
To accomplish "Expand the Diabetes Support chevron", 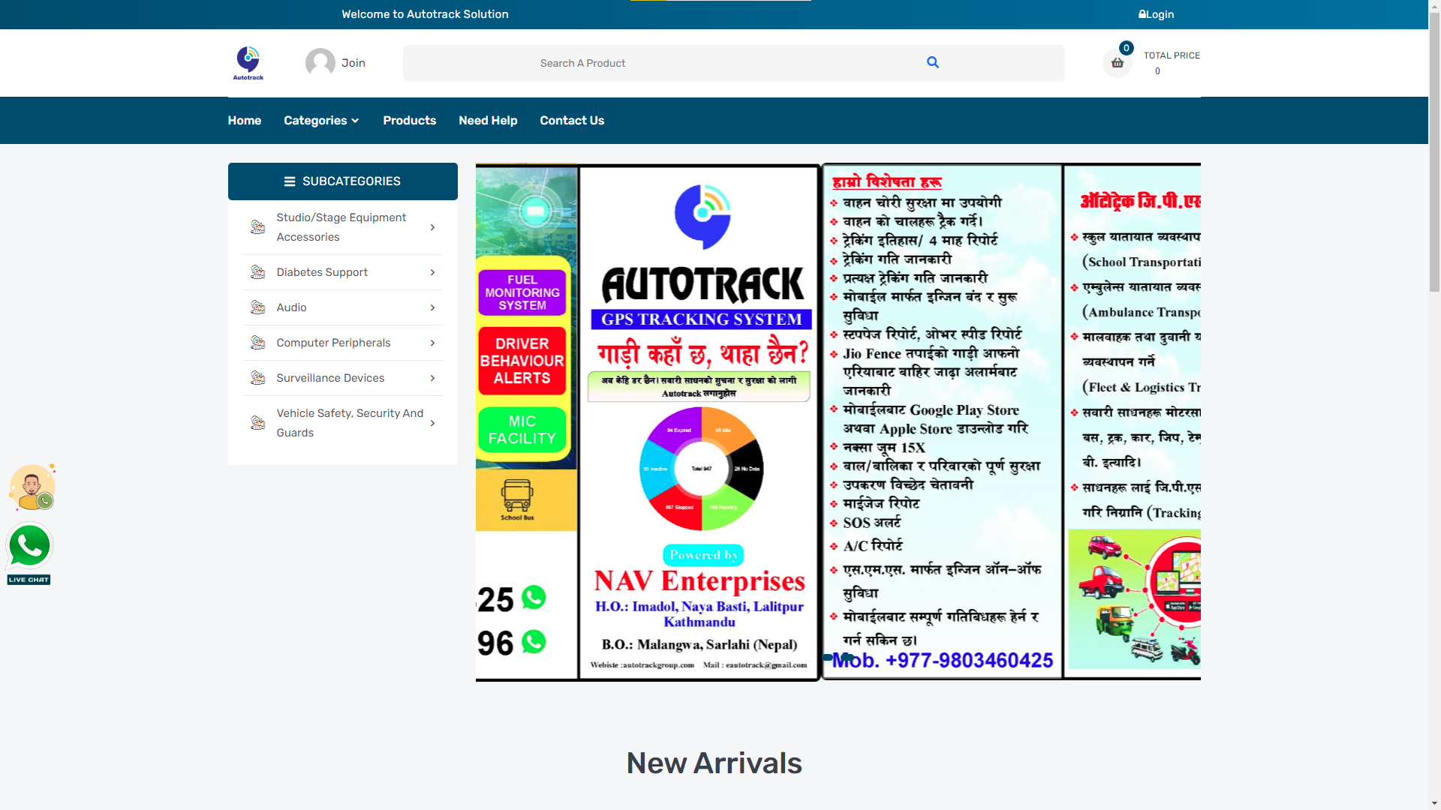I will [432, 272].
